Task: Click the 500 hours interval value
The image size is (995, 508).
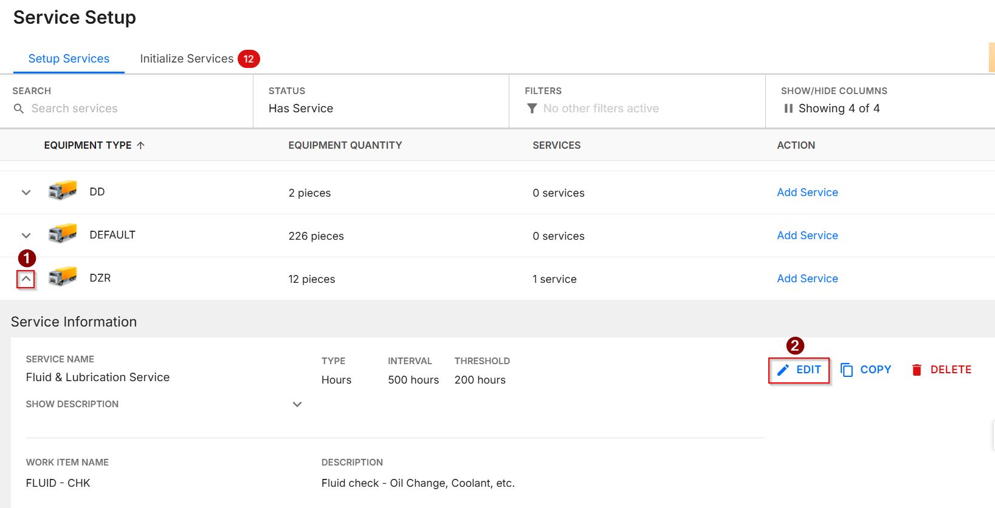Action: [413, 380]
